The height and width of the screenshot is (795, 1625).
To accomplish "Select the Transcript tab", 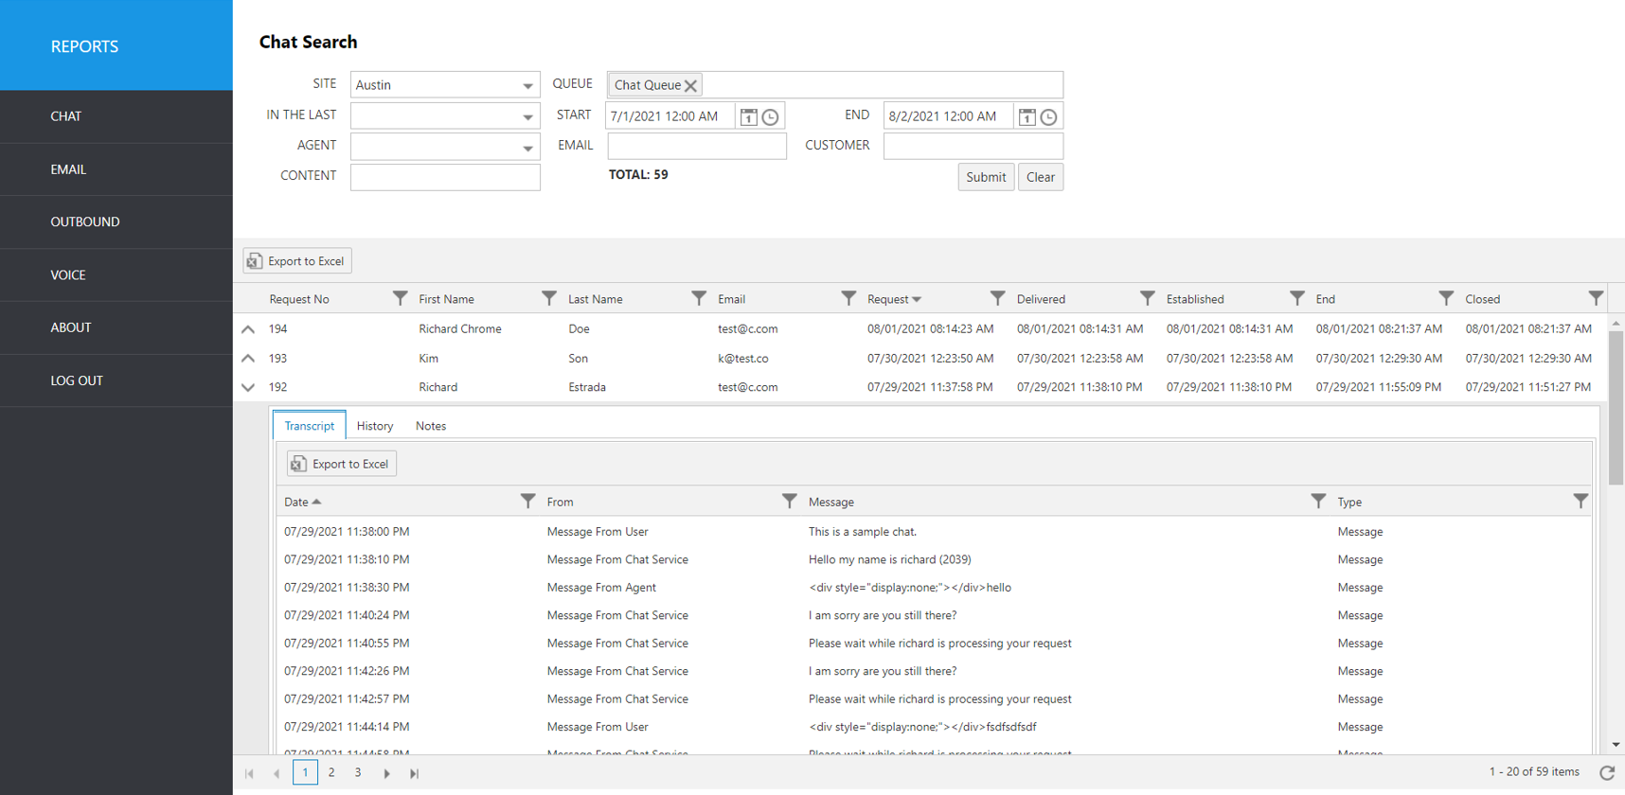I will point(310,426).
